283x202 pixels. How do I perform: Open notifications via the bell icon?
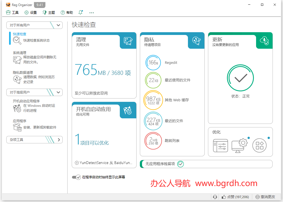tap(80, 12)
